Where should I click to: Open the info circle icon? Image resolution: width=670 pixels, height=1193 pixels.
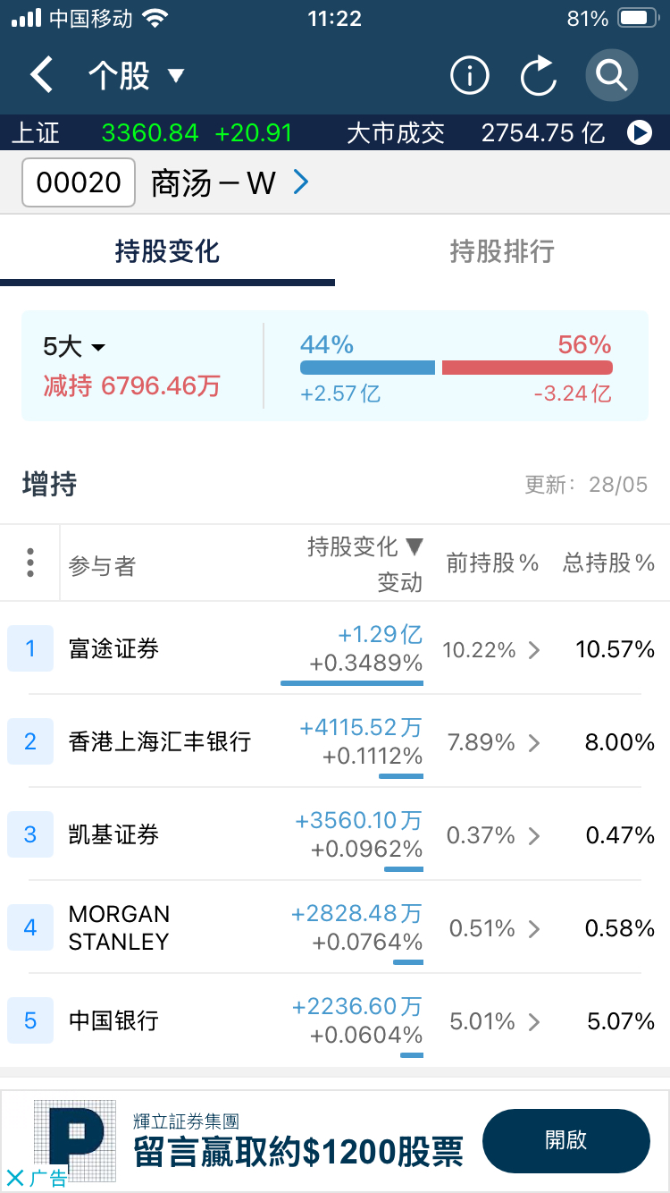[x=470, y=75]
